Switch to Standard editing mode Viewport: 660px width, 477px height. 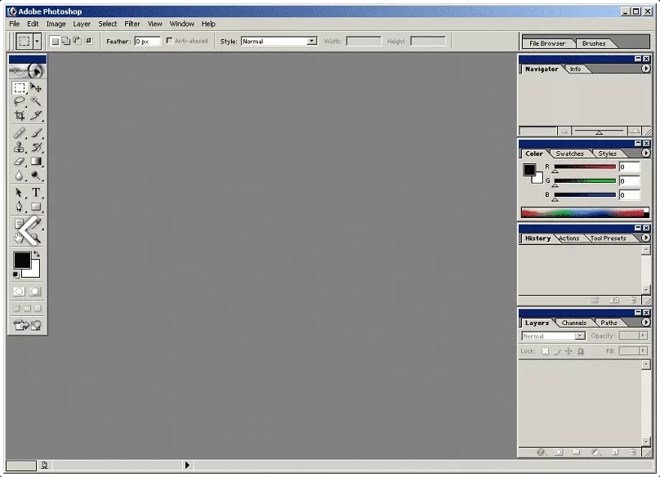point(19,292)
